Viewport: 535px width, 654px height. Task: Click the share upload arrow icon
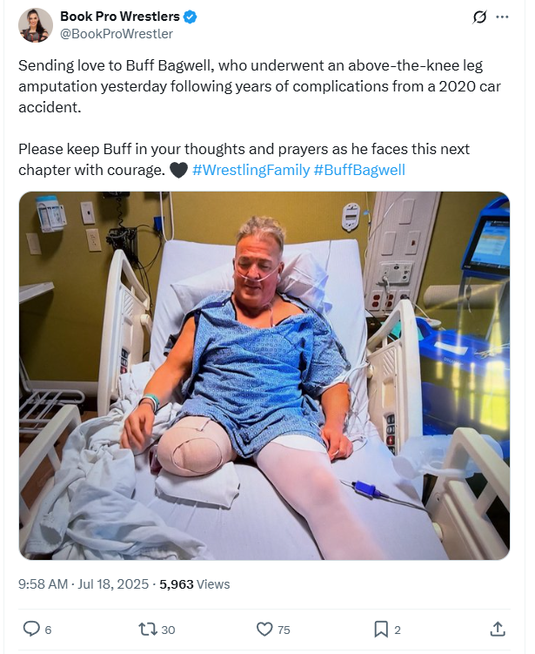(498, 629)
